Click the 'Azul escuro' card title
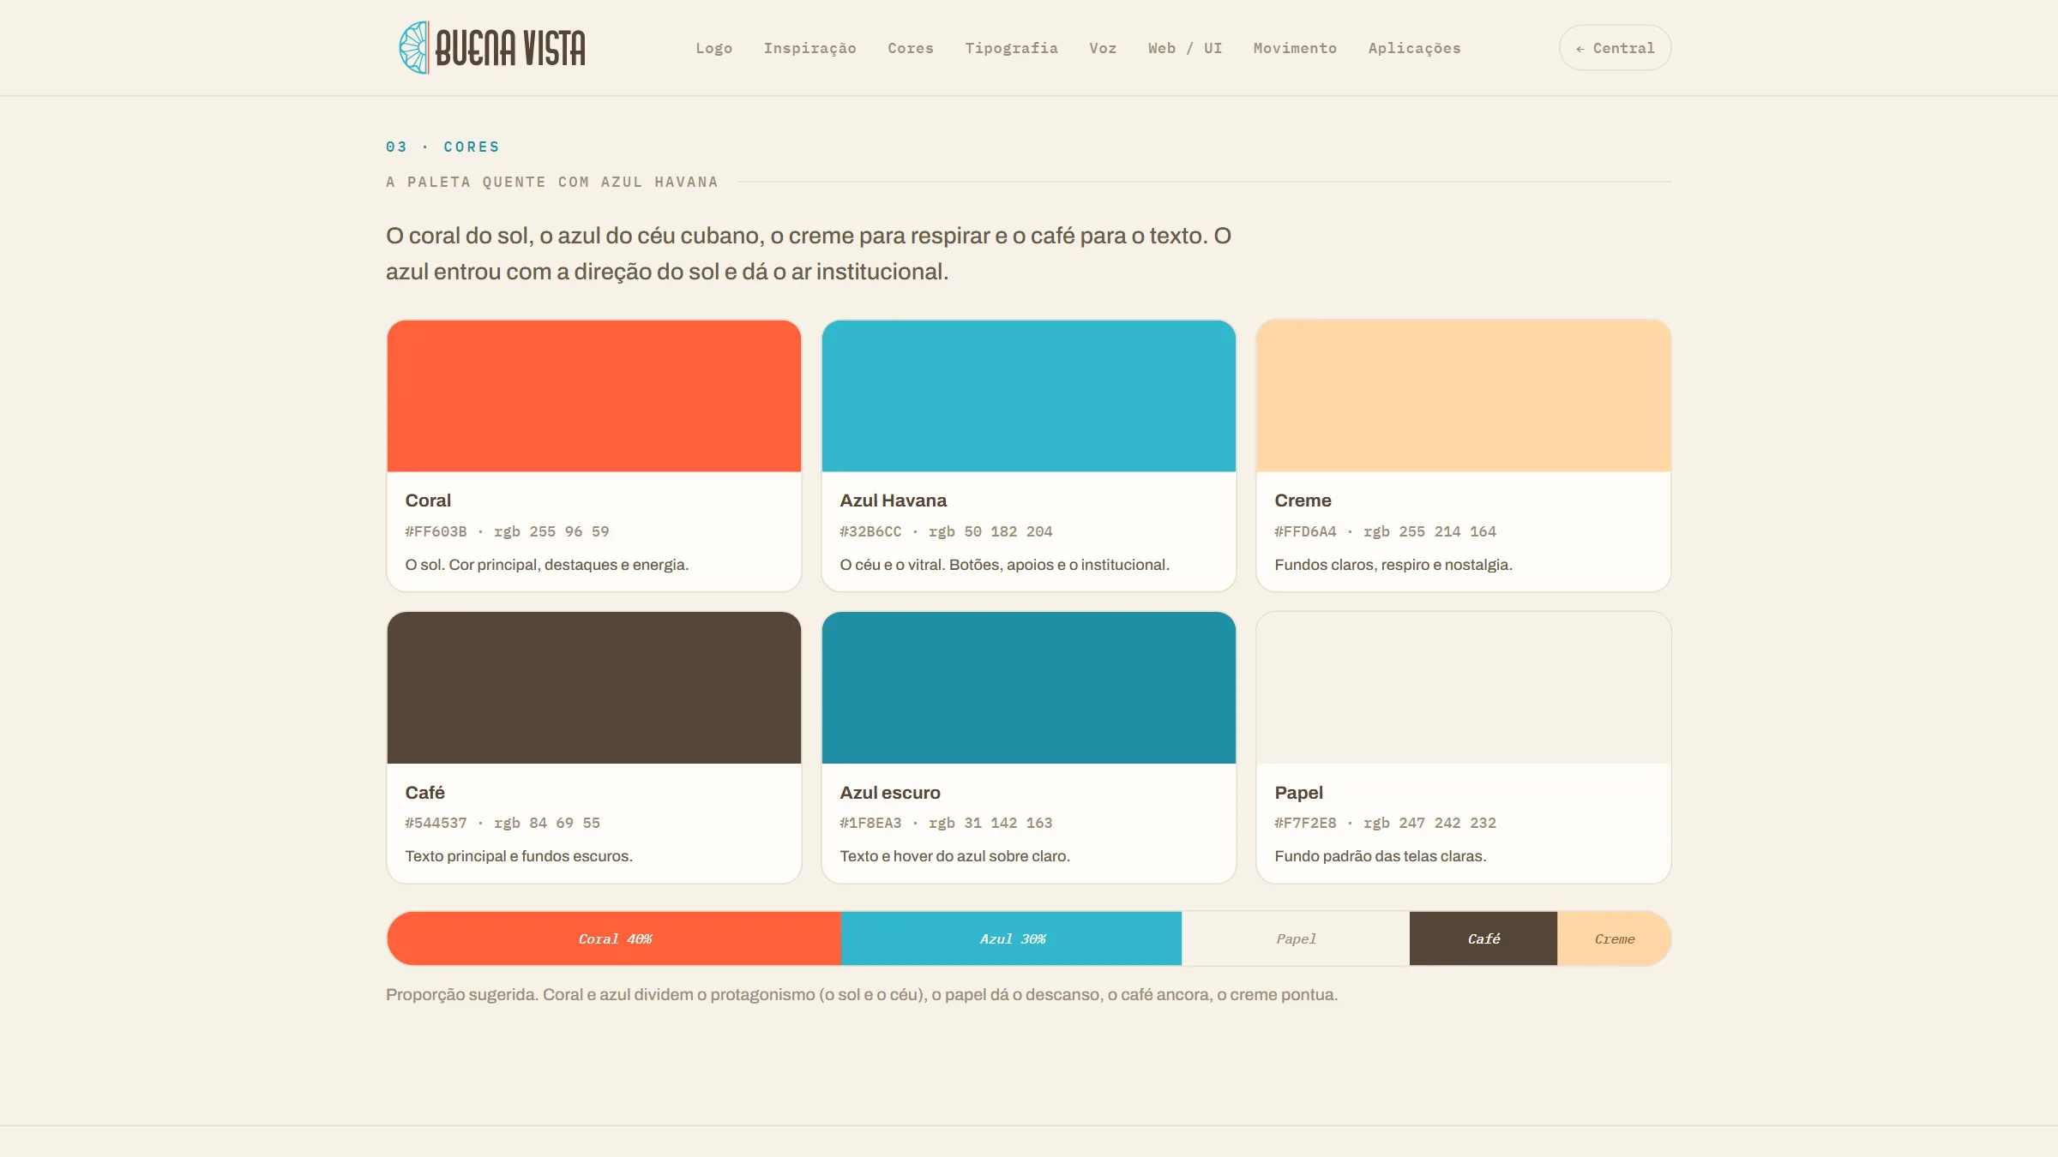The image size is (2058, 1157). pos(889,793)
